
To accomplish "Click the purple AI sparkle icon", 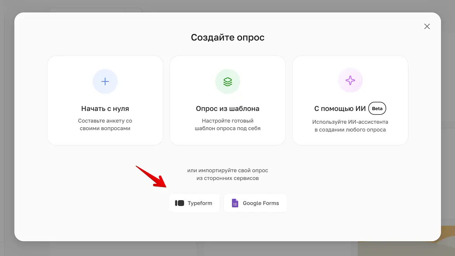I will pos(350,80).
